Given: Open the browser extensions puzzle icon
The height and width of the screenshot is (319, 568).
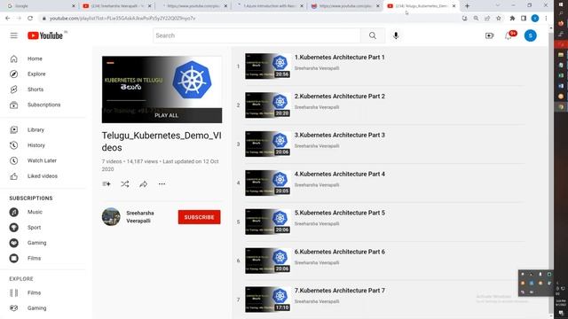Looking at the screenshot, I should click(x=512, y=18).
